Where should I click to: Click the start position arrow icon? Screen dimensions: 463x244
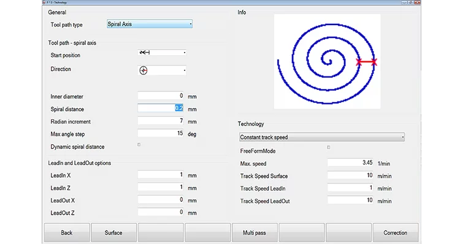(145, 53)
